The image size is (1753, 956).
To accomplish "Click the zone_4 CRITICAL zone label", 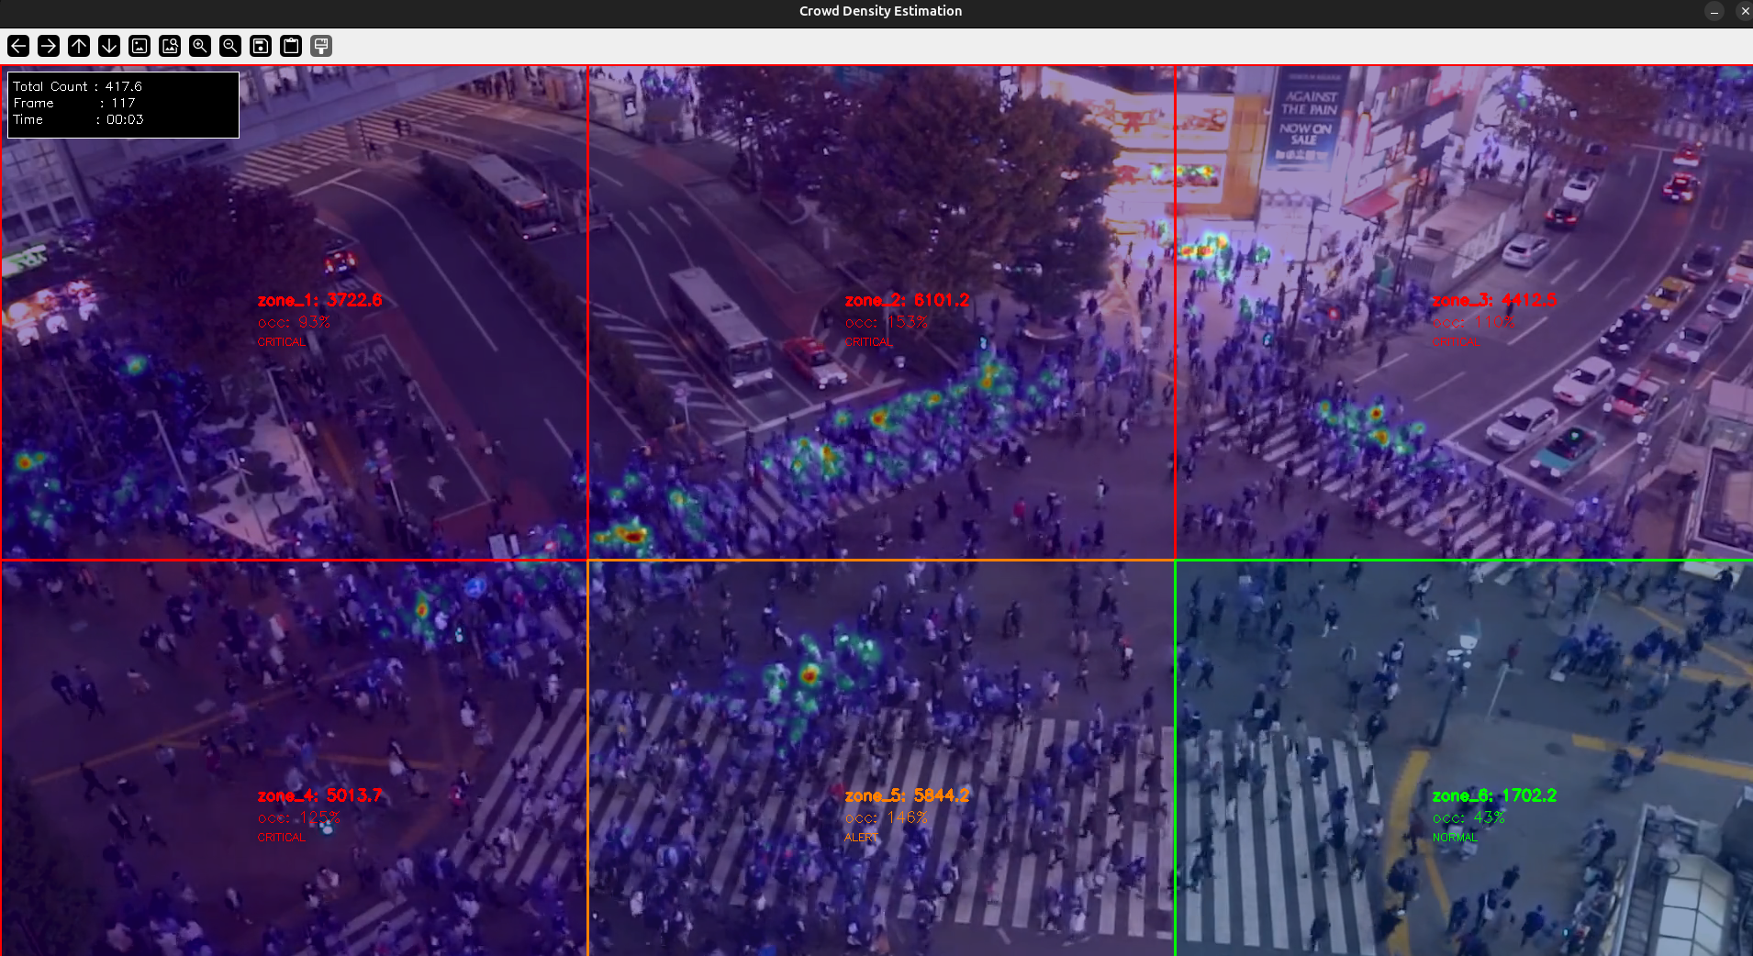I will click(x=319, y=795).
